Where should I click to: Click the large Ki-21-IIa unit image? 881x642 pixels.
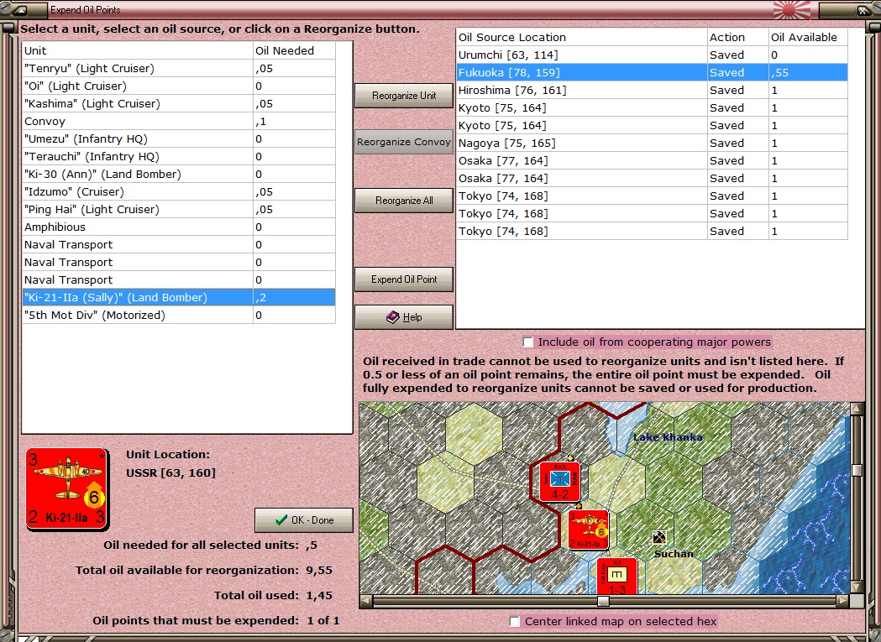67,489
